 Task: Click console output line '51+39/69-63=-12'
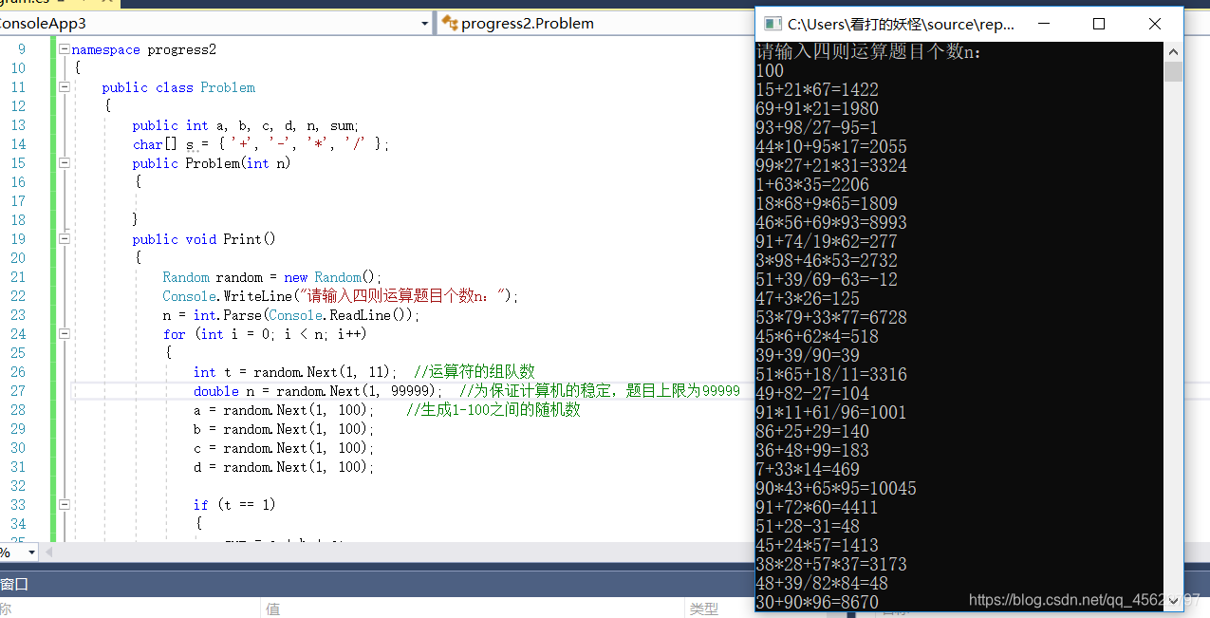827,280
